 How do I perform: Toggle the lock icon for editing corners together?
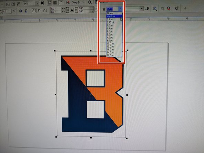tap(72, 10)
